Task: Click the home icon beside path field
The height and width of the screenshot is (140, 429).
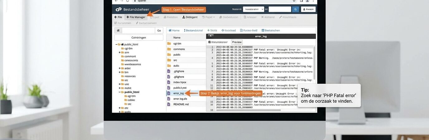Action: (118, 30)
